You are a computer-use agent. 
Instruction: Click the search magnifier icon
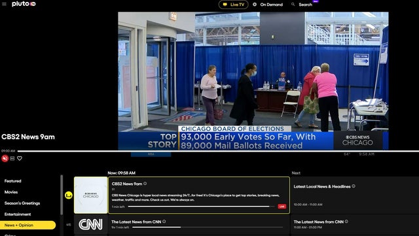(293, 5)
